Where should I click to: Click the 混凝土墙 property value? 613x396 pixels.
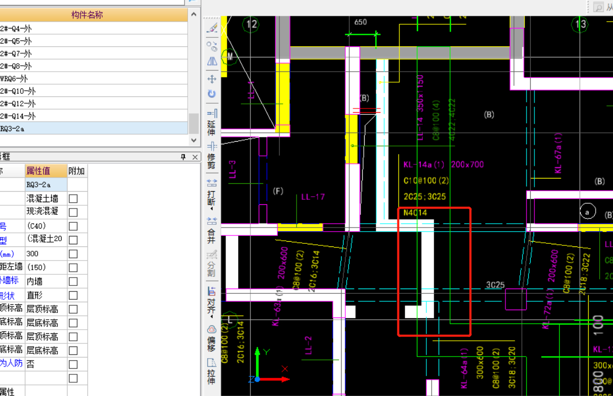click(46, 199)
